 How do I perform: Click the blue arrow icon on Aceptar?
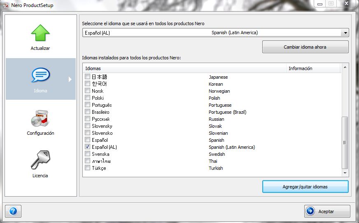coord(310,211)
